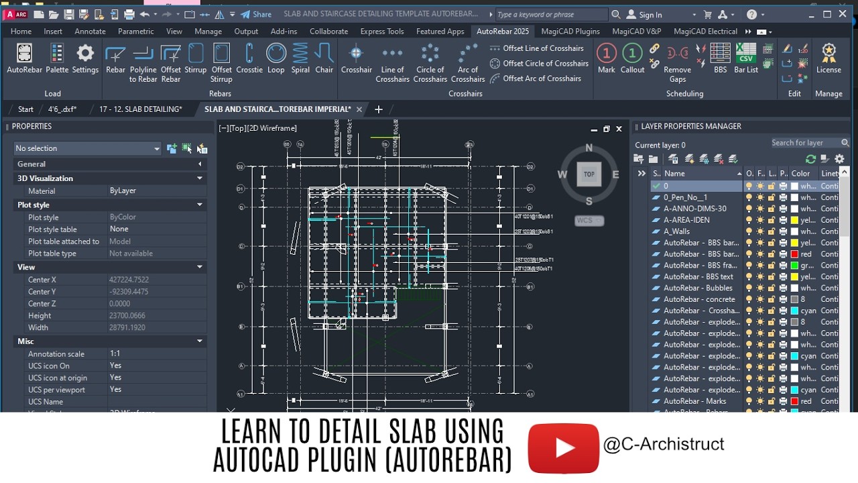Select the Spiral rebar tool

tap(300, 58)
